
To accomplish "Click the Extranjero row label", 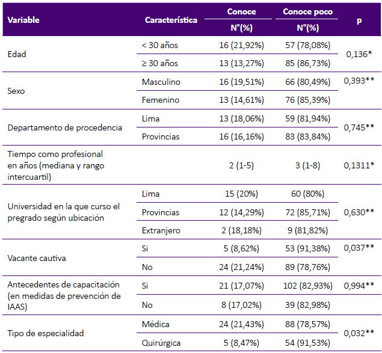I will coord(161,230).
